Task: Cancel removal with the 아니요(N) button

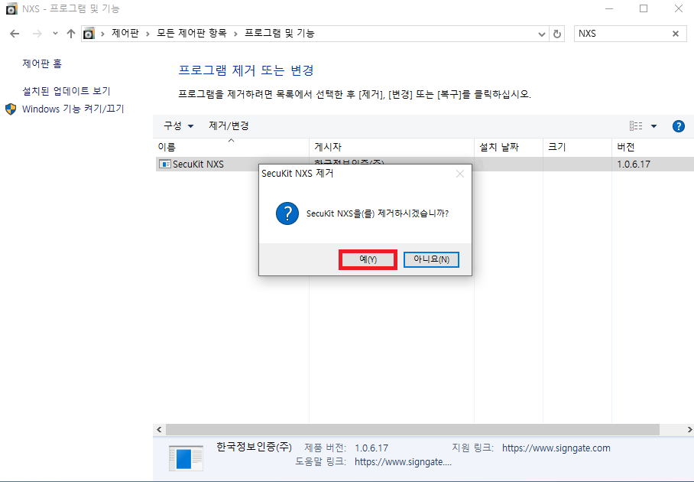Action: pos(431,259)
